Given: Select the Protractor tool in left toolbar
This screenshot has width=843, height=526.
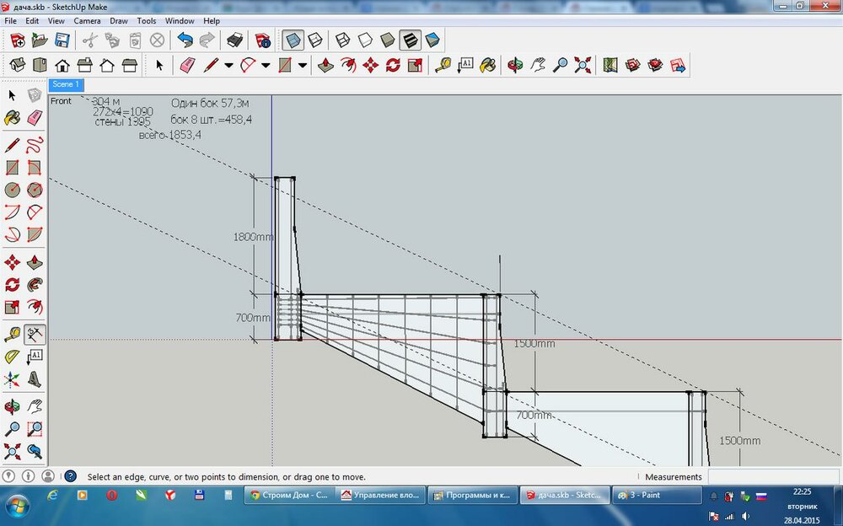Looking at the screenshot, I should click(x=13, y=356).
